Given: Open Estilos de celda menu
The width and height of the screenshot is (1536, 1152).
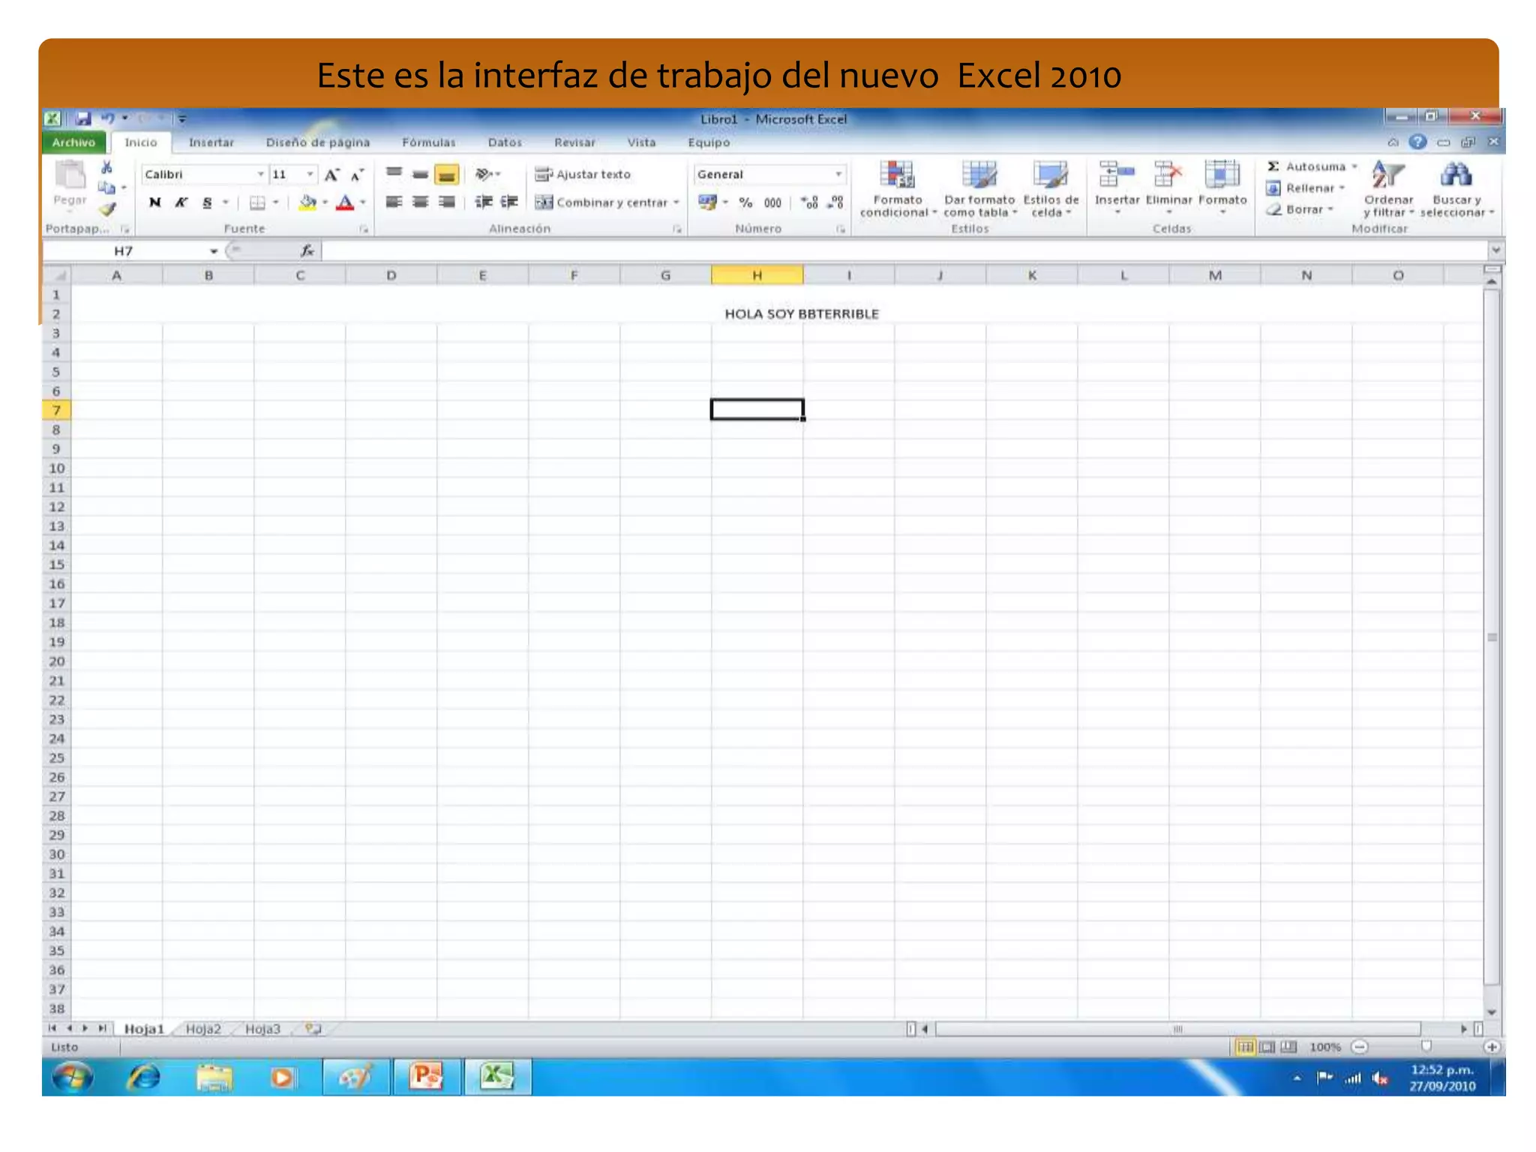Looking at the screenshot, I should (x=1051, y=189).
